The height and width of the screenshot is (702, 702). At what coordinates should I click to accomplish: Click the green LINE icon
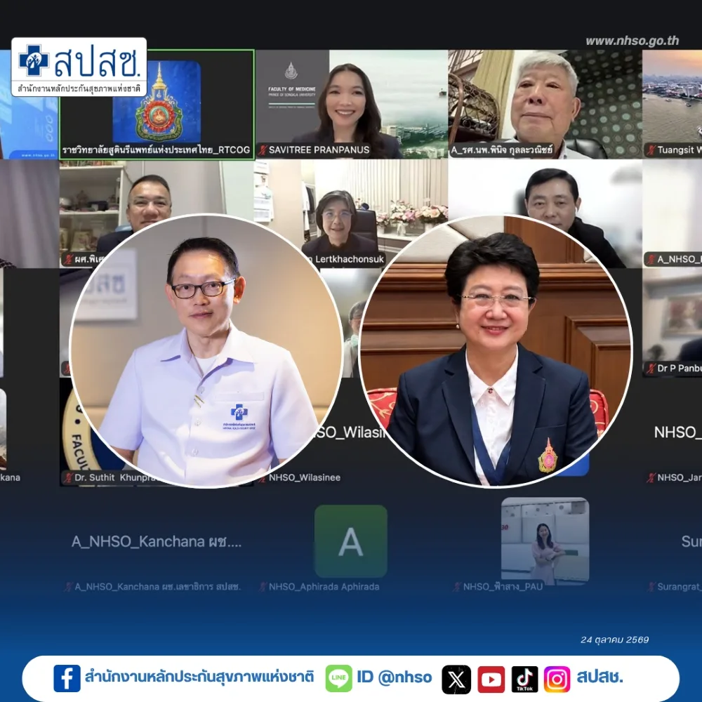click(338, 678)
